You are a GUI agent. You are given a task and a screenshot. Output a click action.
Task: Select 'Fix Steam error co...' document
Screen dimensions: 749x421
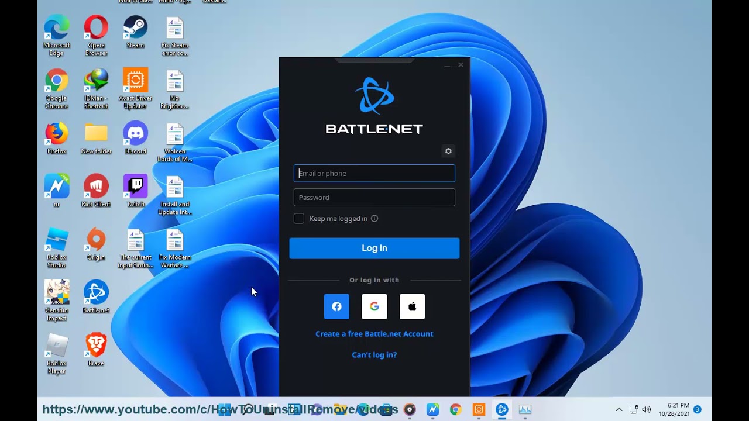tap(174, 36)
